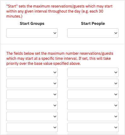Expand second-row right interval dropdown
This screenshot has width=125, height=135.
[x=93, y=83]
